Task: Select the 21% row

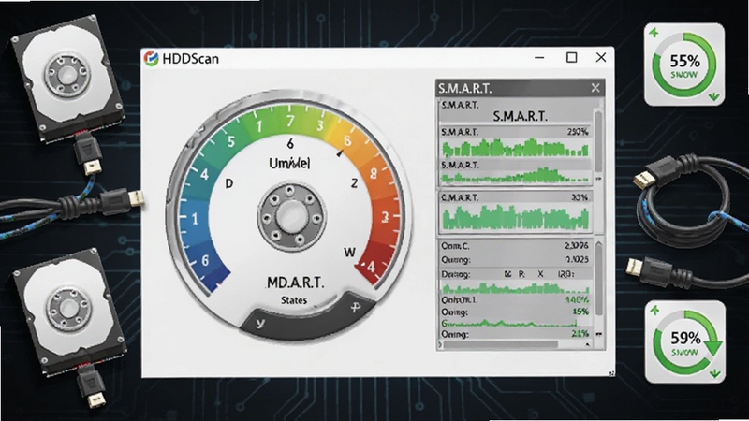Action: [x=515, y=334]
